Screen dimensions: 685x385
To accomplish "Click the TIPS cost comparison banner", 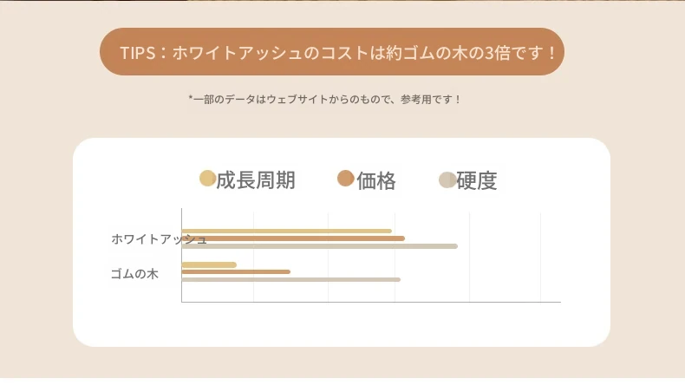I will (332, 52).
